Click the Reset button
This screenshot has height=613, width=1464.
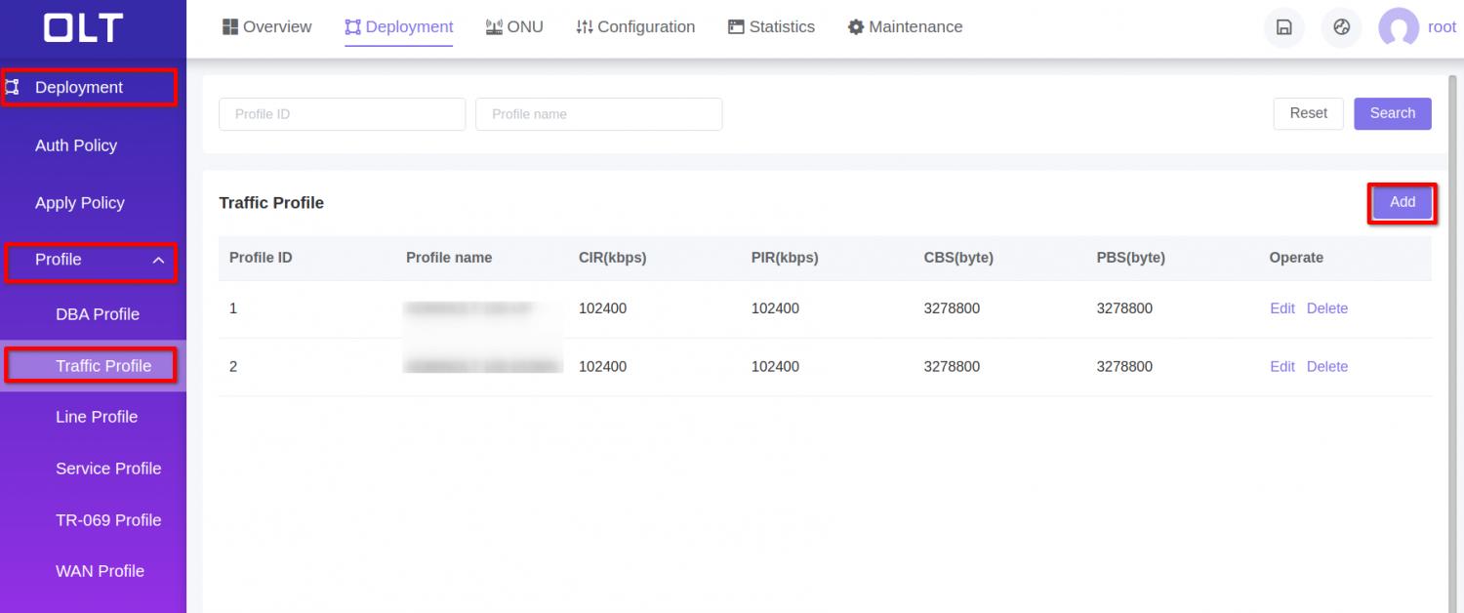click(1308, 113)
